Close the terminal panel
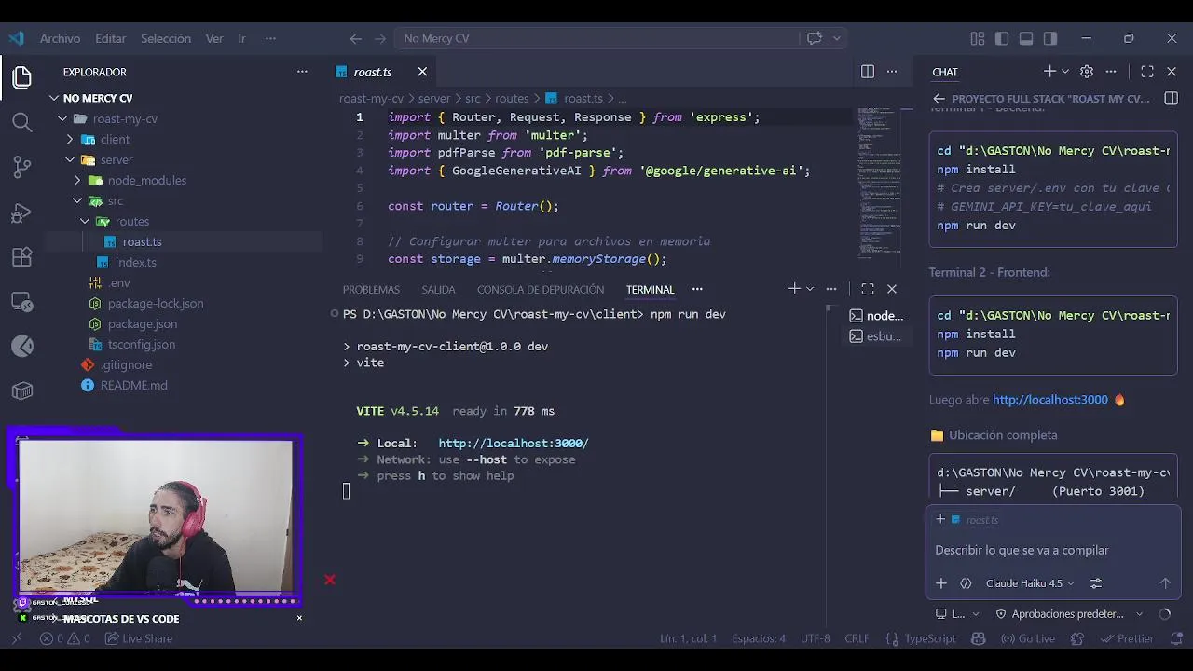Image resolution: width=1193 pixels, height=671 pixels. click(892, 289)
